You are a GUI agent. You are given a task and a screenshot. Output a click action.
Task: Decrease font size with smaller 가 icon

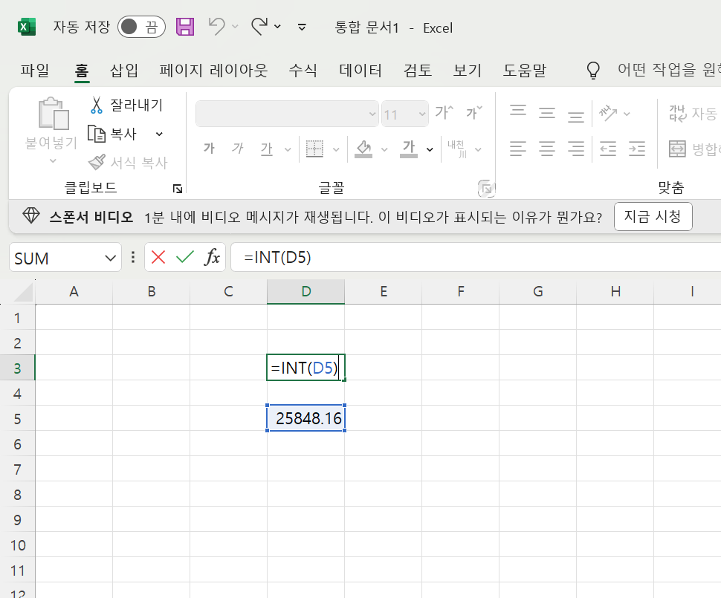pyautogui.click(x=474, y=113)
